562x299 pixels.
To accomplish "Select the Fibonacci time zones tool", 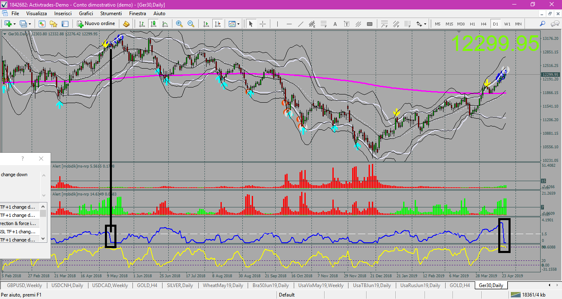I will coord(407,24).
